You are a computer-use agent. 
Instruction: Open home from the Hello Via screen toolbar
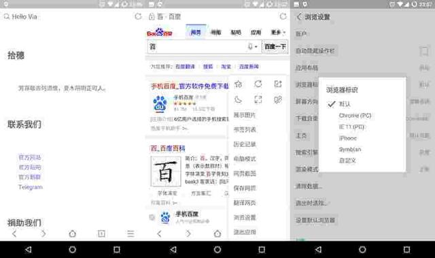[73, 234]
